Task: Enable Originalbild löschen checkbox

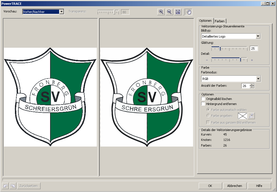Action: tap(203, 99)
